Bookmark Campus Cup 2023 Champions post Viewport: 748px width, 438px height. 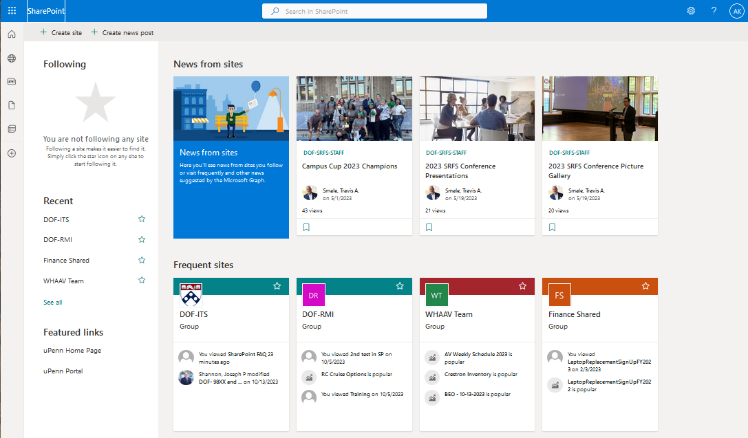point(306,228)
